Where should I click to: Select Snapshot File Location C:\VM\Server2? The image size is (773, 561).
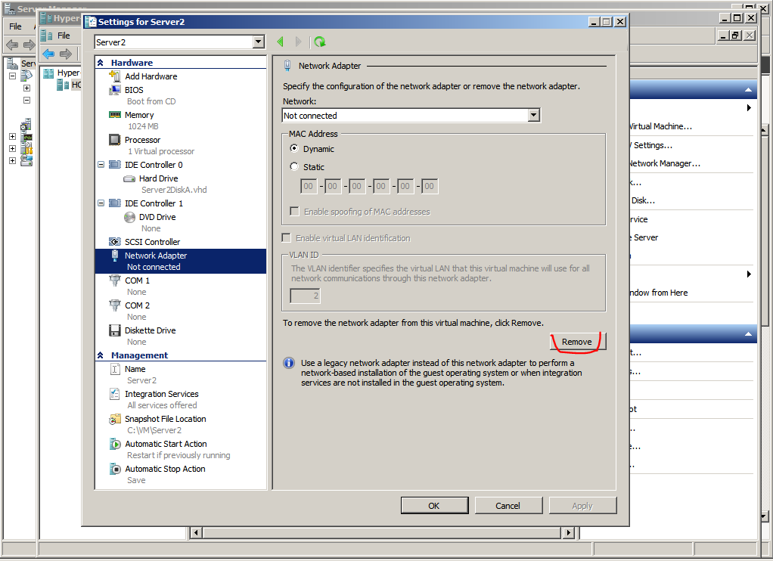(x=181, y=424)
